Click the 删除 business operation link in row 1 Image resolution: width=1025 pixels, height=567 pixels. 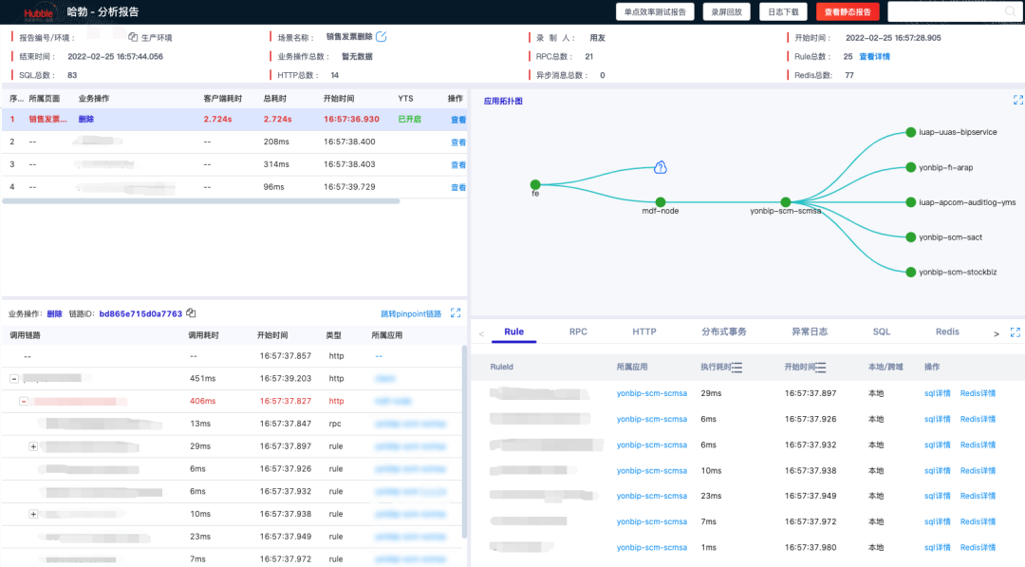coord(86,119)
